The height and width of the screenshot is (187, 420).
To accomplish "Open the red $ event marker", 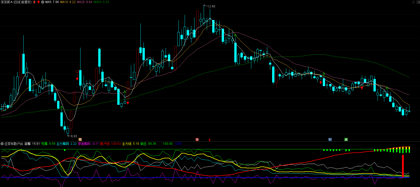I will click(210, 140).
